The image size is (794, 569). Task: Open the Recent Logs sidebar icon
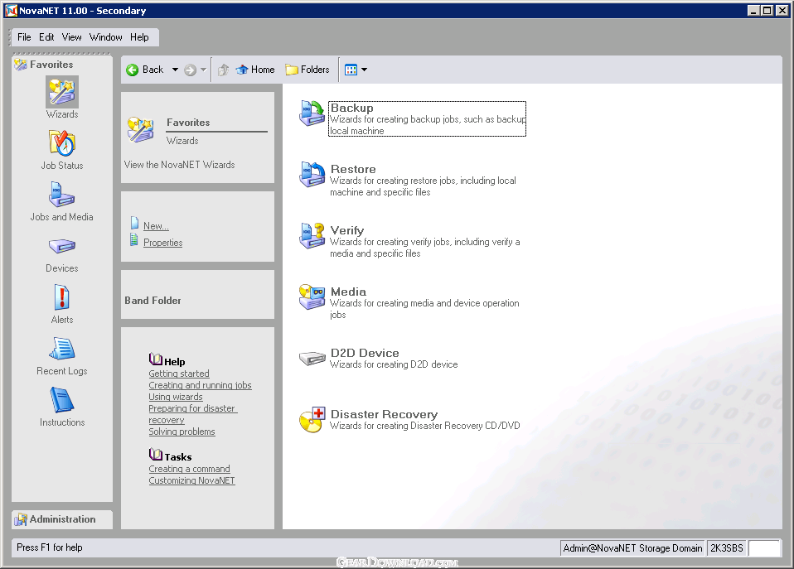(x=62, y=349)
